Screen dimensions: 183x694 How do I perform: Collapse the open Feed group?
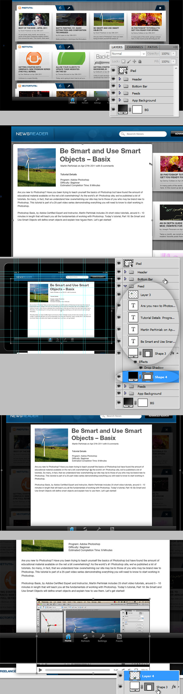click(x=125, y=286)
